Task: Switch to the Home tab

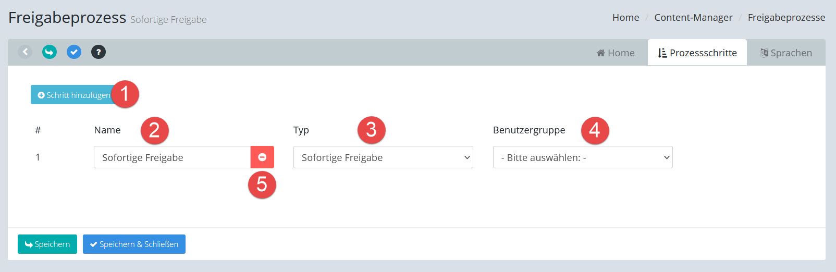Action: click(x=616, y=53)
